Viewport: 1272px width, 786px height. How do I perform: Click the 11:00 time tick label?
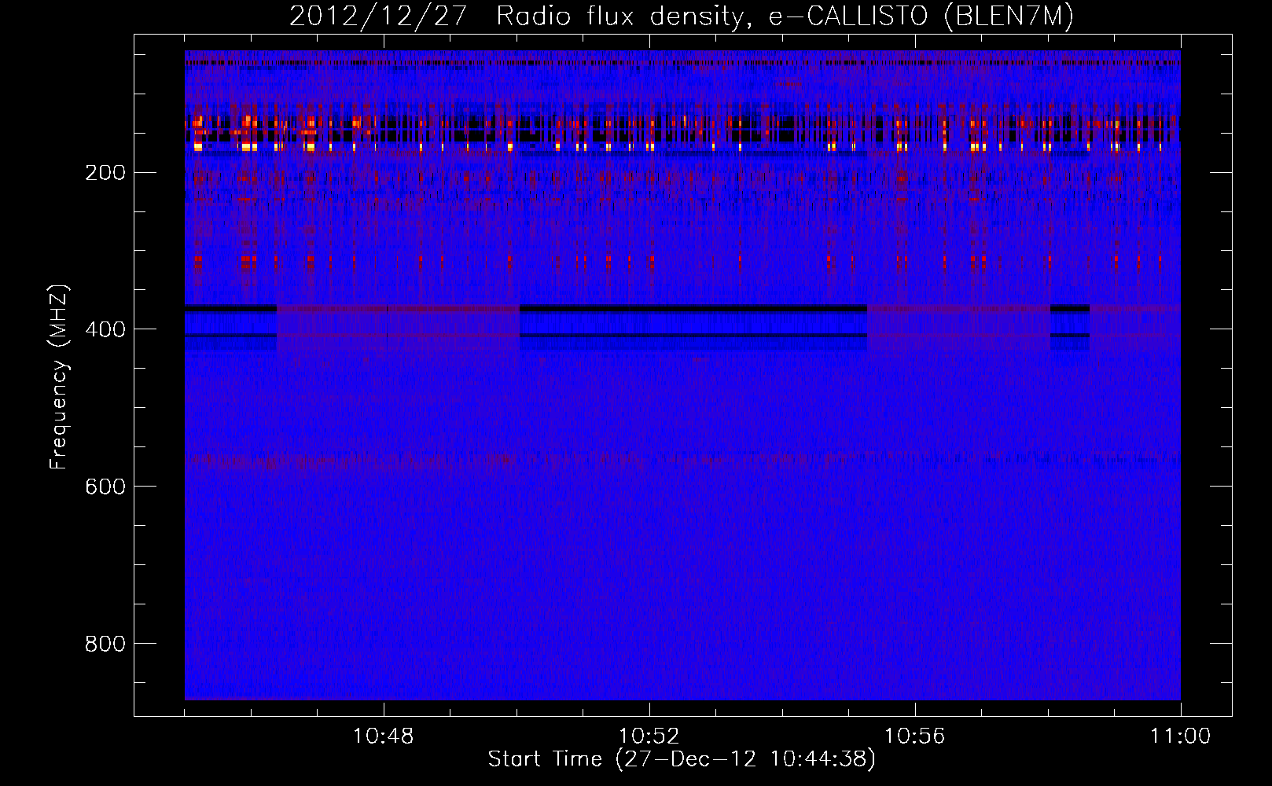pos(1181,736)
